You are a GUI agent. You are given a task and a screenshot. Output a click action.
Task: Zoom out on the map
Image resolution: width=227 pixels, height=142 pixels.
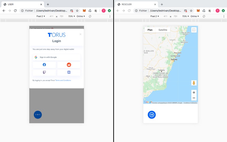pyautogui.click(x=194, y=98)
